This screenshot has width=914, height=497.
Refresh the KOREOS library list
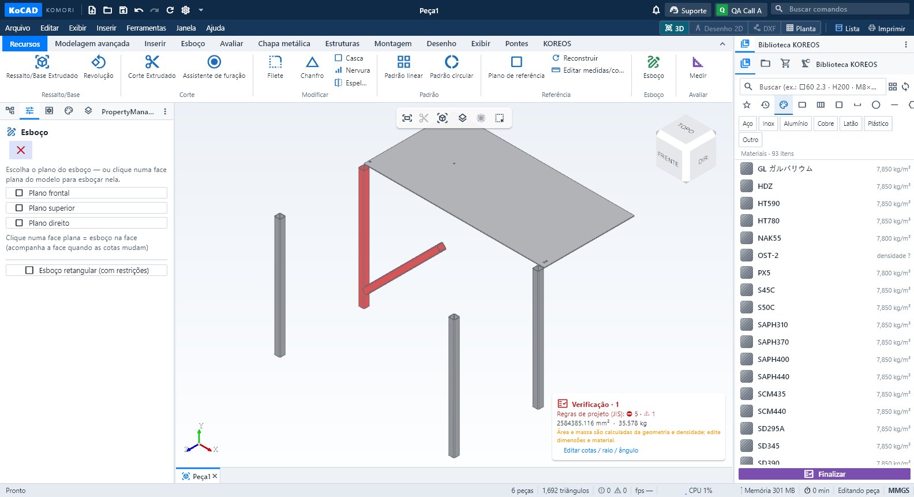pyautogui.click(x=905, y=87)
